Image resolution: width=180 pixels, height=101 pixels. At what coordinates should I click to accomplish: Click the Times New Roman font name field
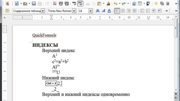[60, 11]
